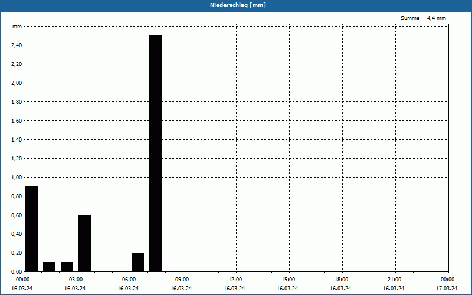
Task: Click the y-axis value '0,40'
Action: [17, 234]
